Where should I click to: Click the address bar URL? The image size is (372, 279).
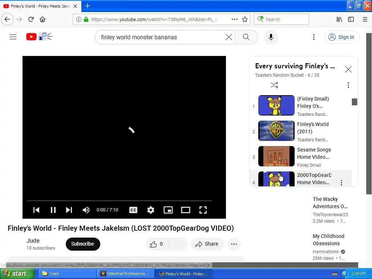pyautogui.click(x=154, y=20)
